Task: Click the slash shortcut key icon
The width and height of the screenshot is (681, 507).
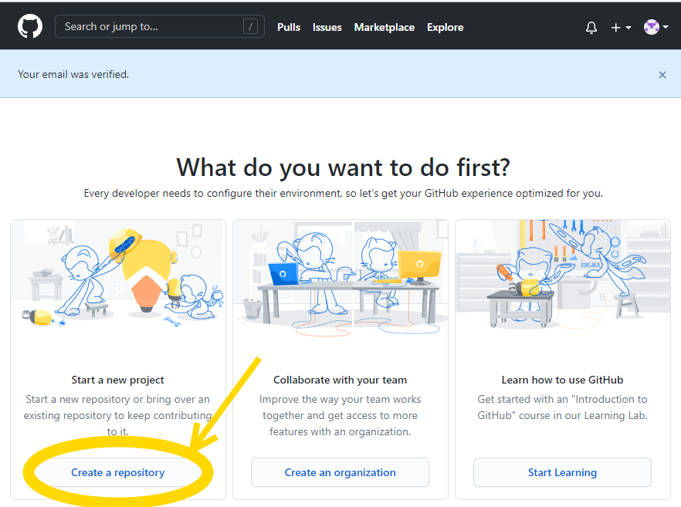Action: (x=250, y=27)
